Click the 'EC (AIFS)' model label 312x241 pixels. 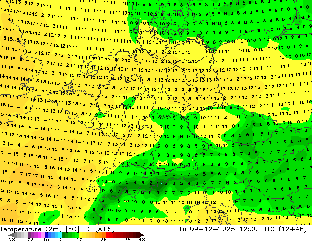(x=99, y=229)
